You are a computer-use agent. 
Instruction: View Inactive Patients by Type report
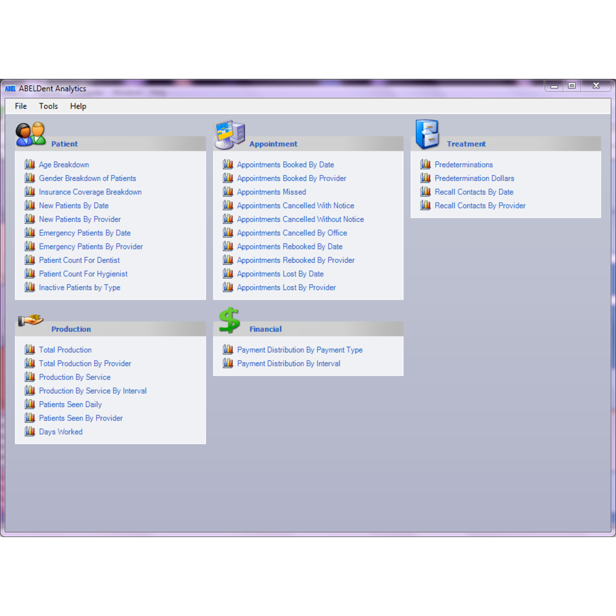pyautogui.click(x=79, y=287)
